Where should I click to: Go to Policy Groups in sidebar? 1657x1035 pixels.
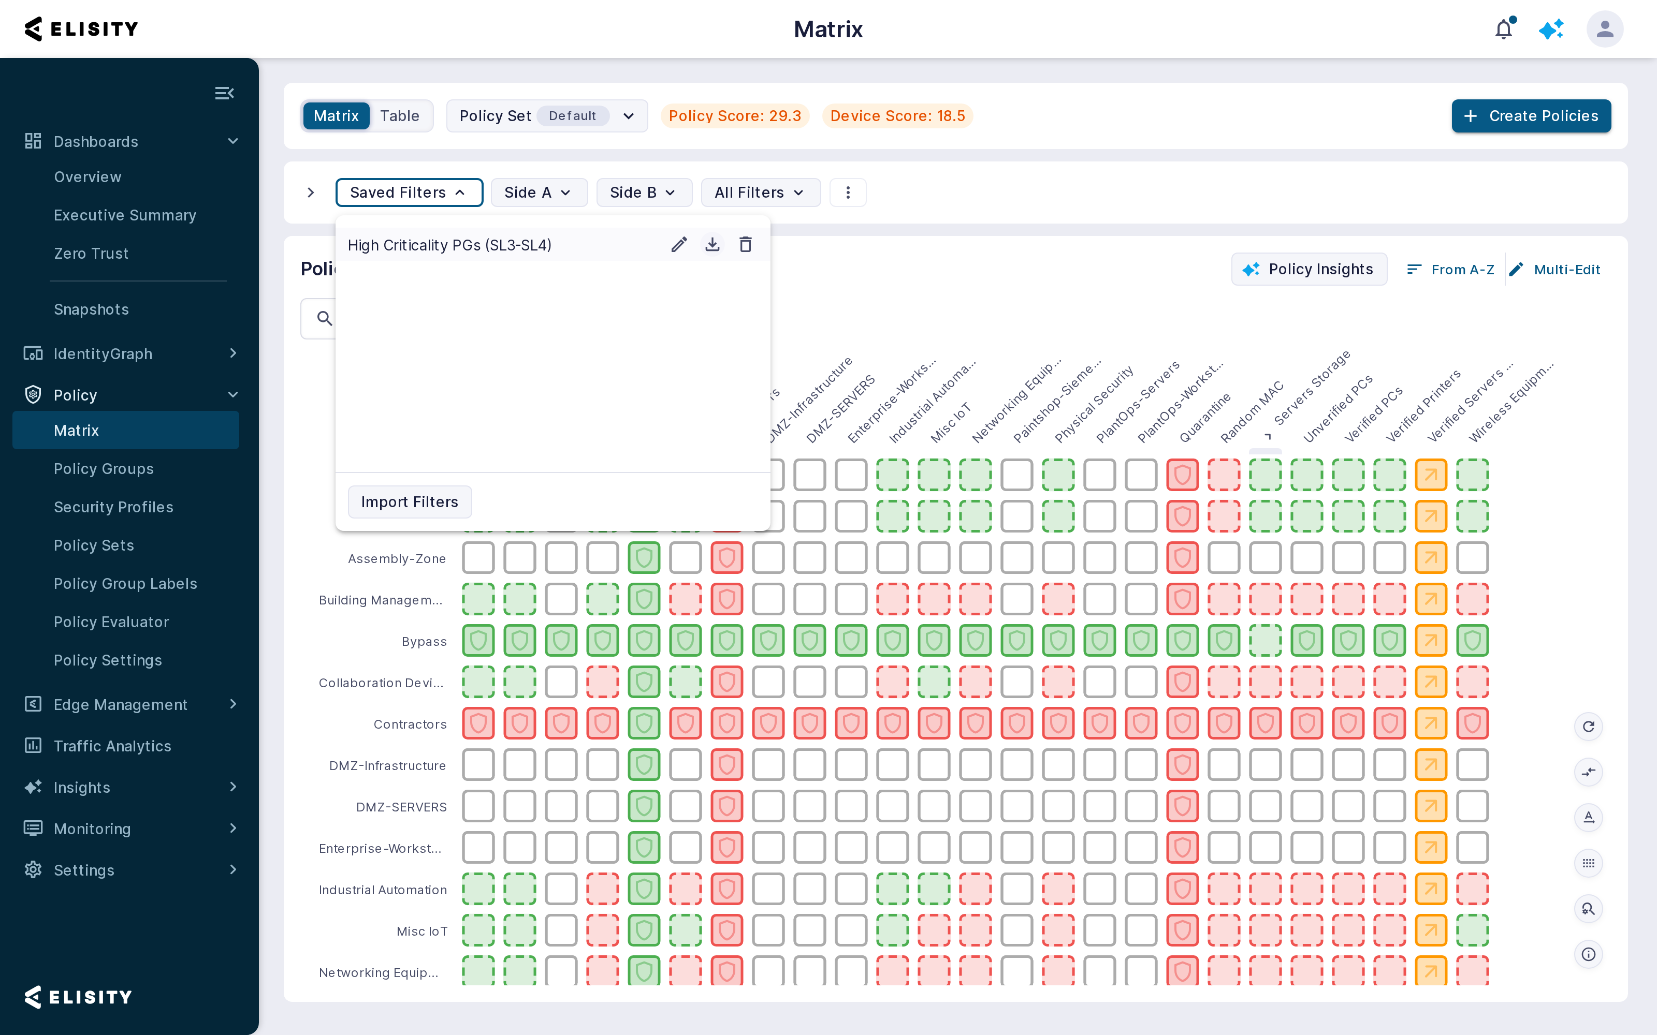tap(104, 469)
